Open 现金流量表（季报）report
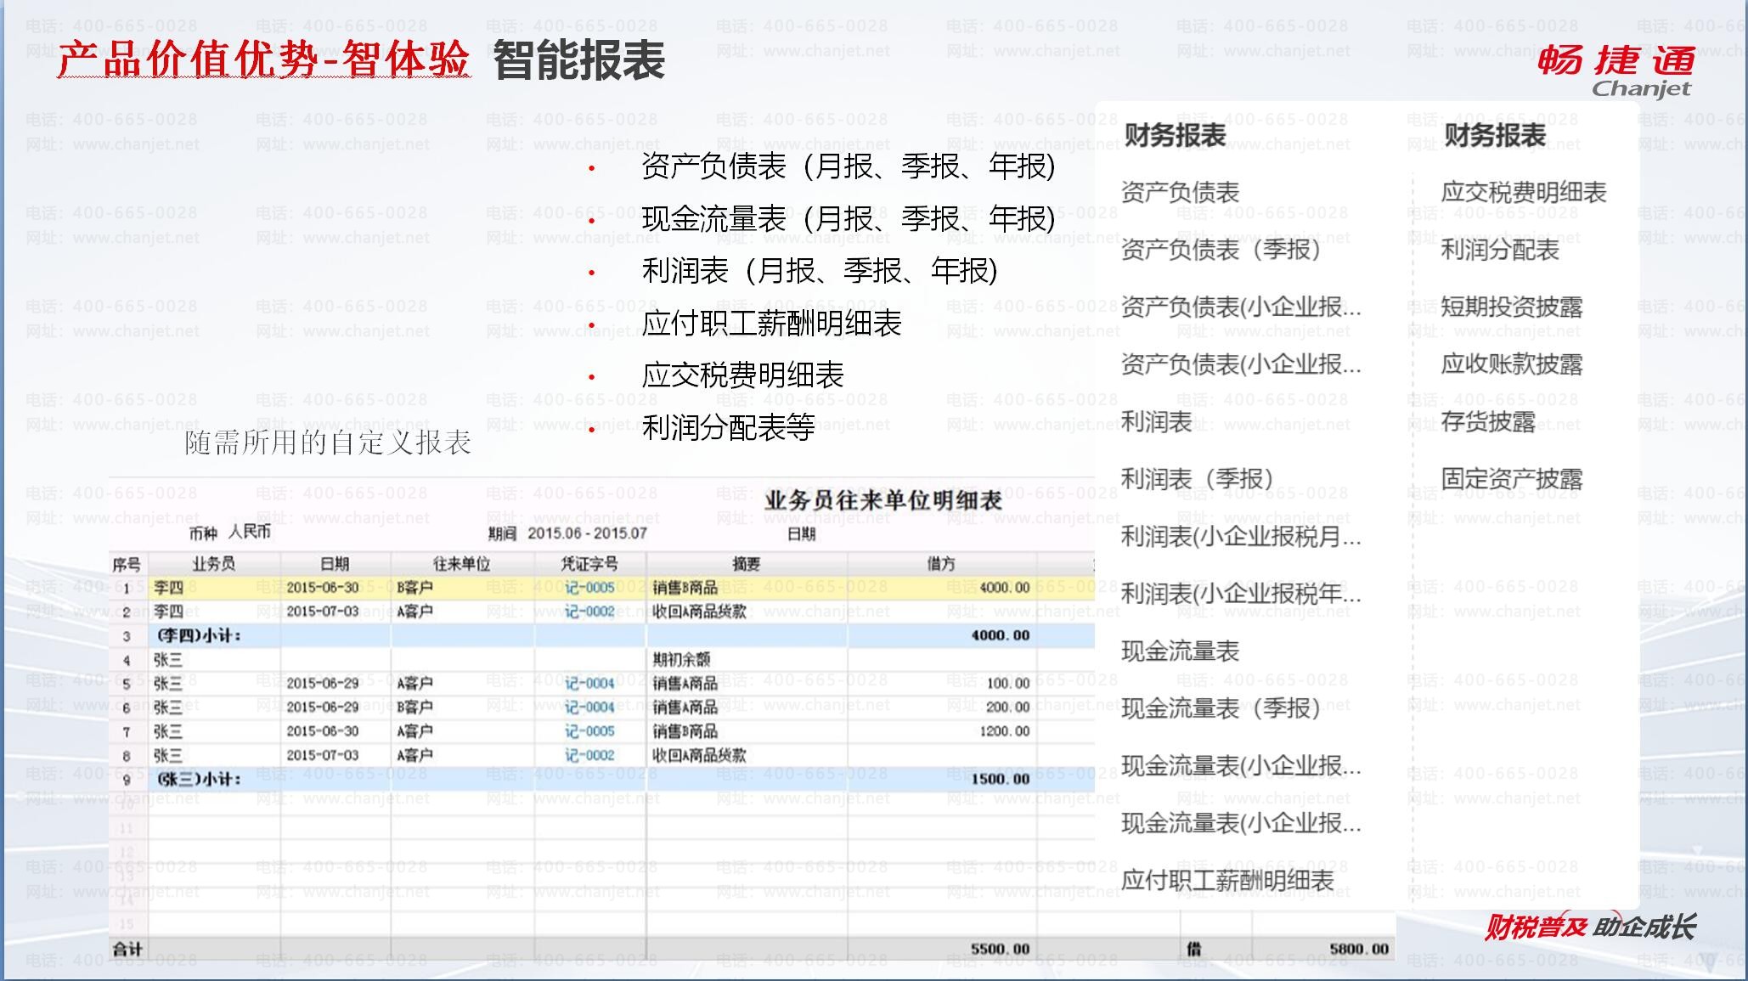Screen dimensions: 1748x981 tap(1220, 708)
